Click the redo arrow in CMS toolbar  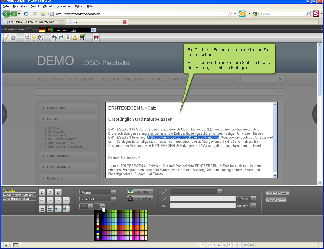tap(61, 38)
